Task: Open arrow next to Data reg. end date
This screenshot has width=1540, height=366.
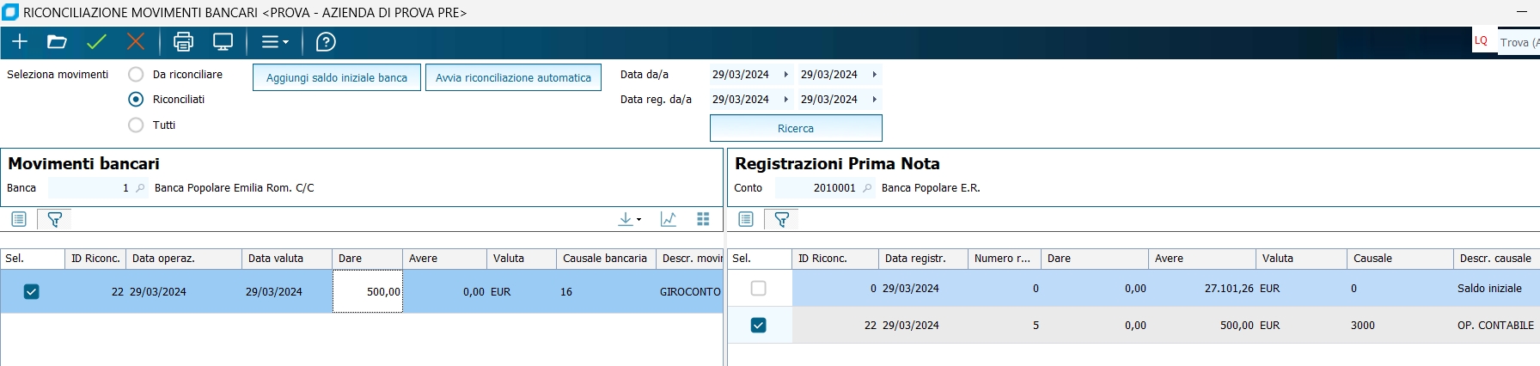Action: (x=875, y=100)
